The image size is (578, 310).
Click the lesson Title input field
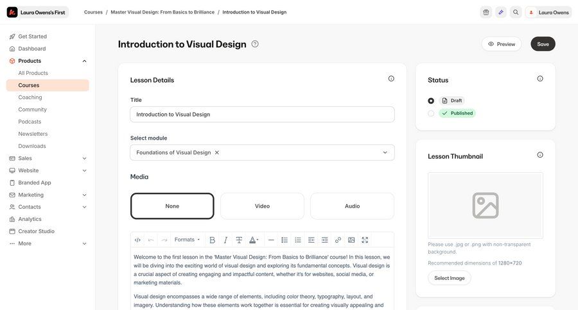pyautogui.click(x=262, y=115)
